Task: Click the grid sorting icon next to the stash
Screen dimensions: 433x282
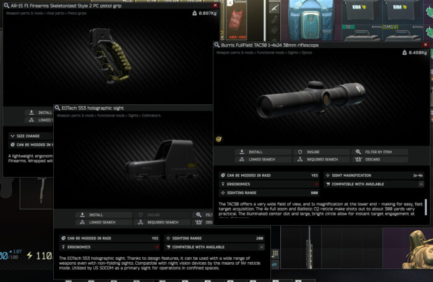Action: 275,253
